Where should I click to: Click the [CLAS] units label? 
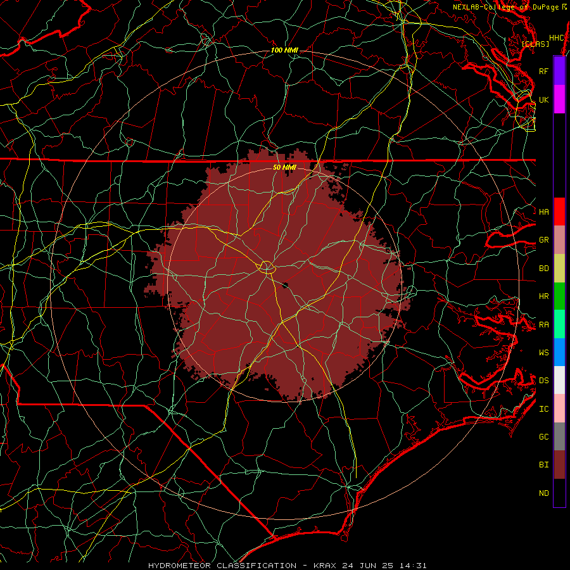[x=535, y=44]
